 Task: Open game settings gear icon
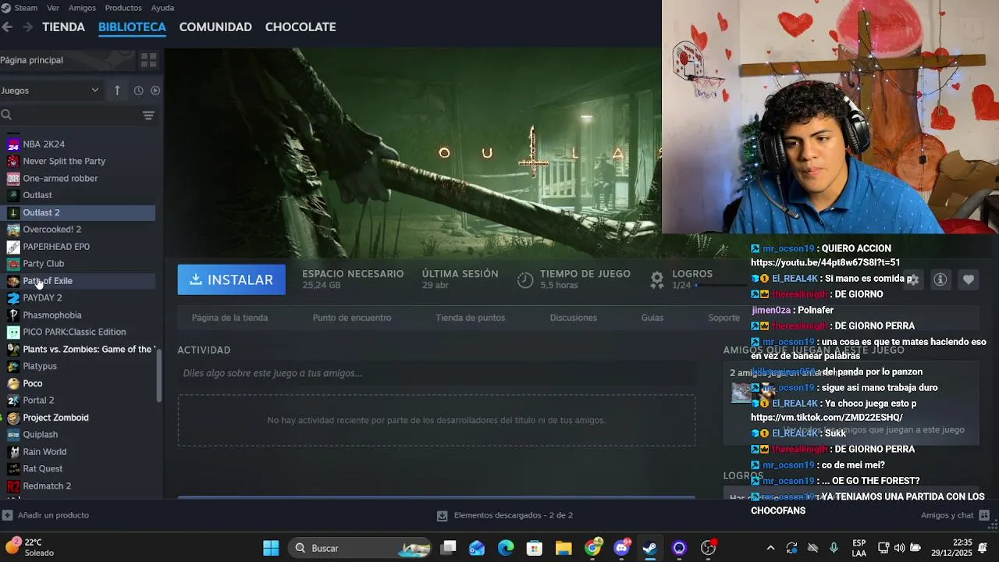912,279
